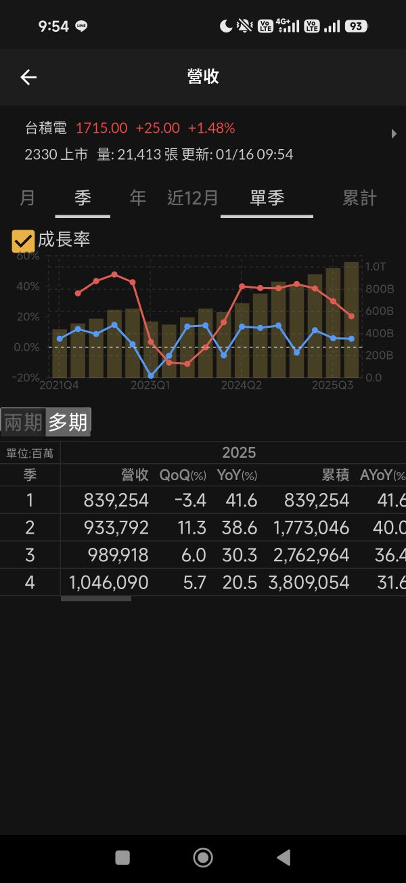The height and width of the screenshot is (883, 406).
Task: Switch to the 年 tab
Action: [x=137, y=198]
